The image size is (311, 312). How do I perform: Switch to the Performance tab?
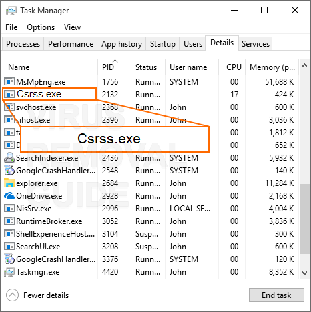pyautogui.click(x=71, y=44)
